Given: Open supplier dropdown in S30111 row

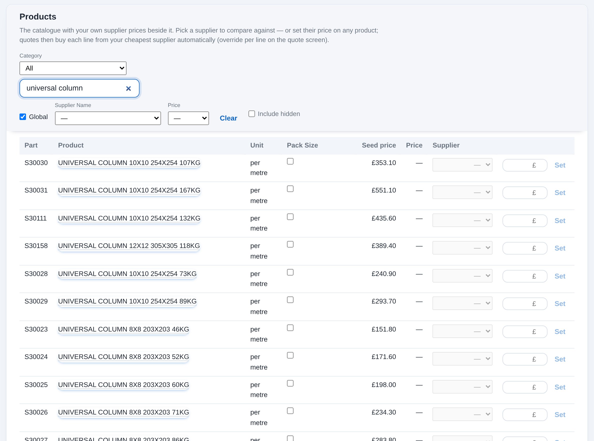Looking at the screenshot, I should point(462,220).
